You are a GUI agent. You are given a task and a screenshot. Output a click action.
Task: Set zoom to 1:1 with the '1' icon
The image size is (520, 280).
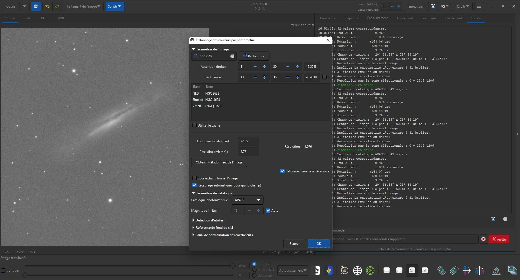point(425,270)
